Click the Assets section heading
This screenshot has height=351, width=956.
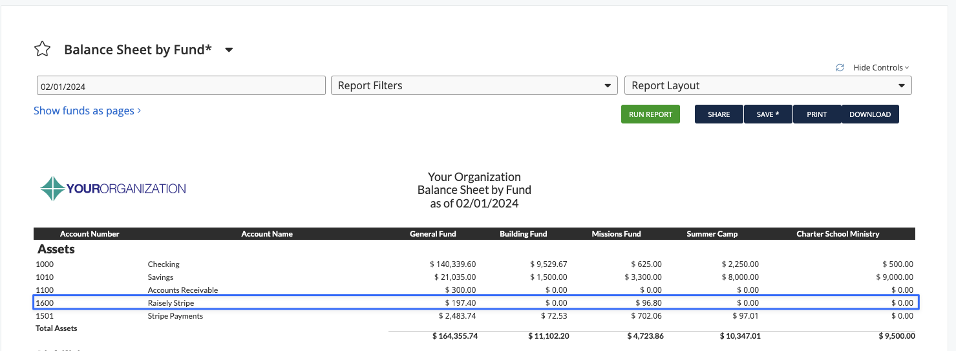[x=56, y=249]
